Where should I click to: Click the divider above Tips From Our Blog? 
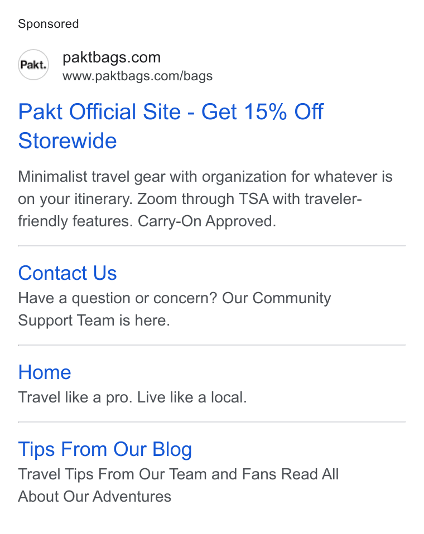[211, 422]
